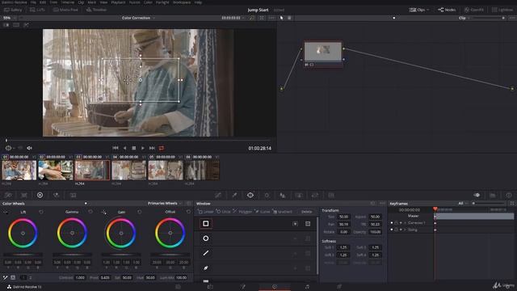
Task: Select the polygon line window shape
Action: point(206,253)
